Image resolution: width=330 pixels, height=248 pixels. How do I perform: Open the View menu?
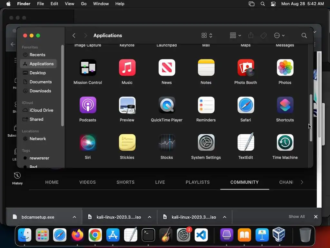70,4
